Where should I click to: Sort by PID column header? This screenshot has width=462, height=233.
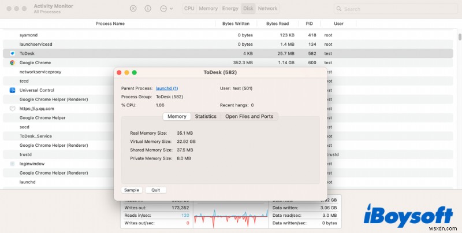(309, 24)
